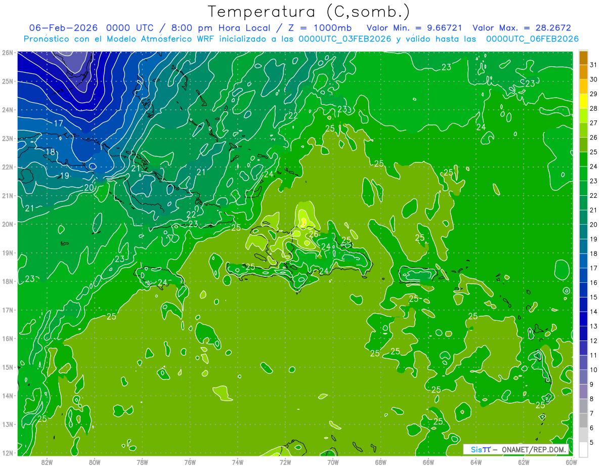The image size is (607, 469).
Task: Click the 24N latitude axis label
Action: pyautogui.click(x=7, y=110)
